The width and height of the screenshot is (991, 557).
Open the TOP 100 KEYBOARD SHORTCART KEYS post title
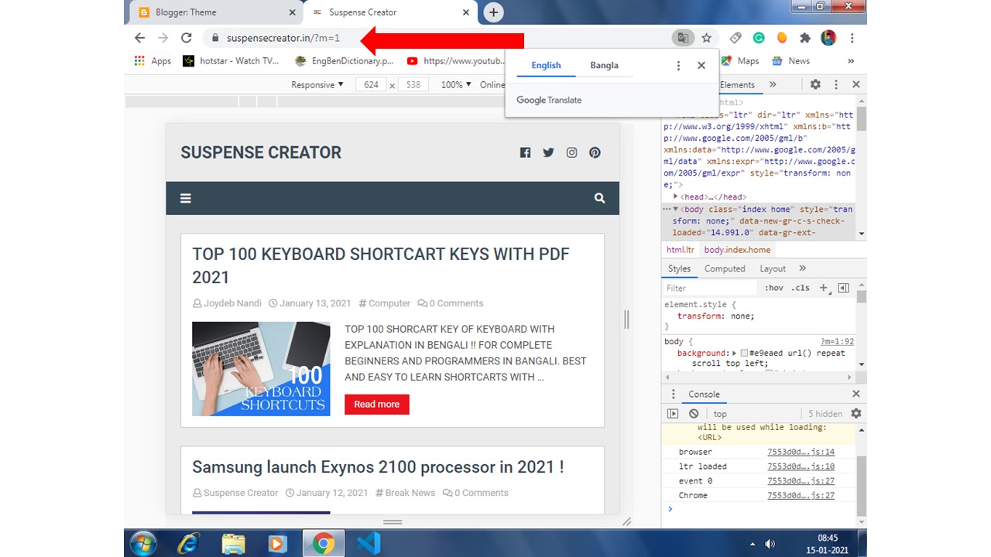[x=380, y=265]
